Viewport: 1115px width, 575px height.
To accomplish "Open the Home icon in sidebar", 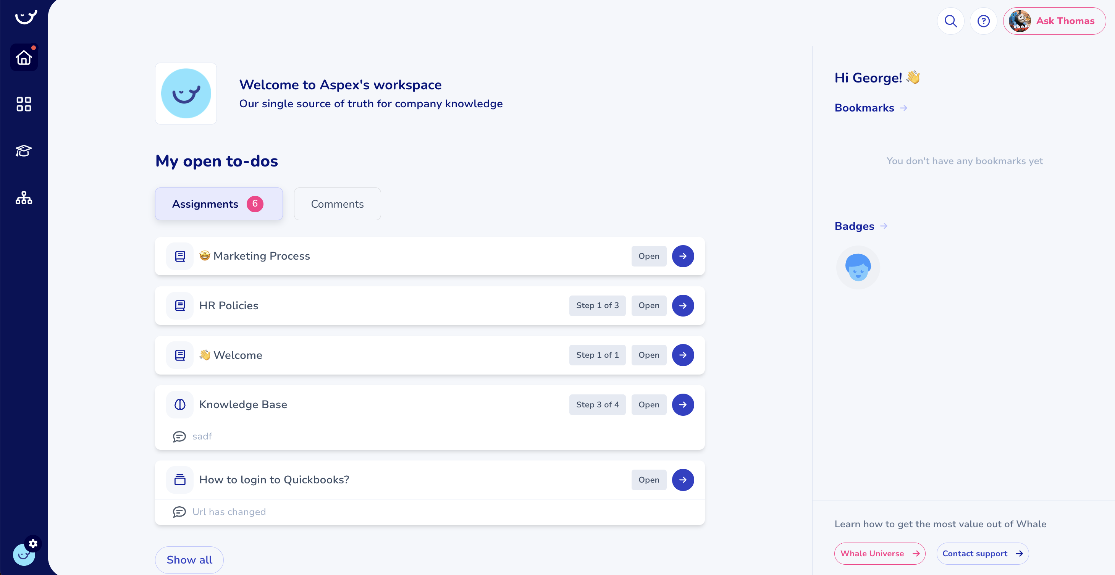I will point(24,58).
